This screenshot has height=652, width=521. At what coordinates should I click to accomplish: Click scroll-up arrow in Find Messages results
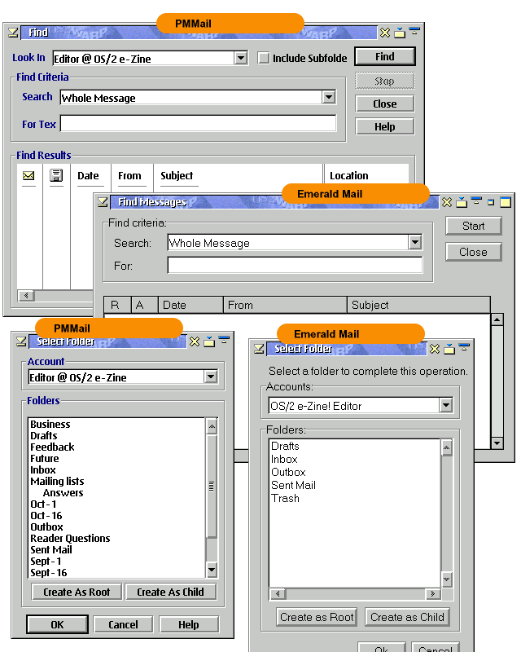click(x=497, y=319)
